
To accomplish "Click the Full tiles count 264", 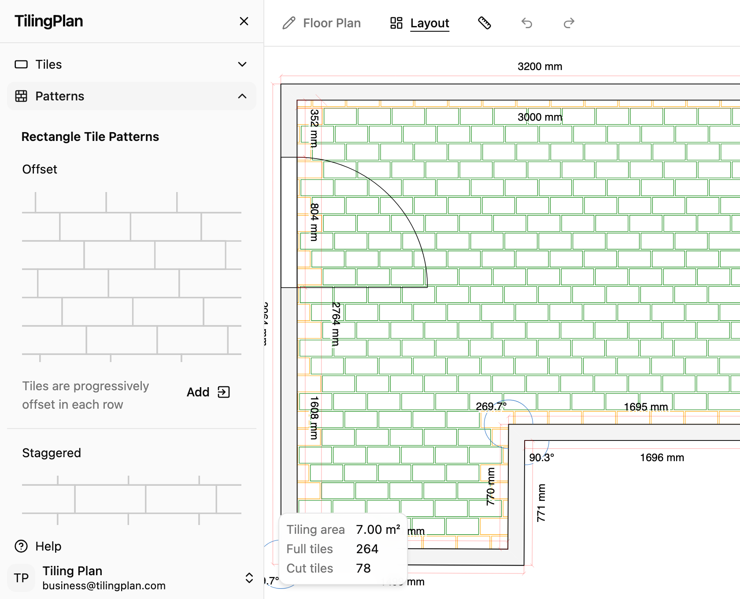I will point(367,549).
